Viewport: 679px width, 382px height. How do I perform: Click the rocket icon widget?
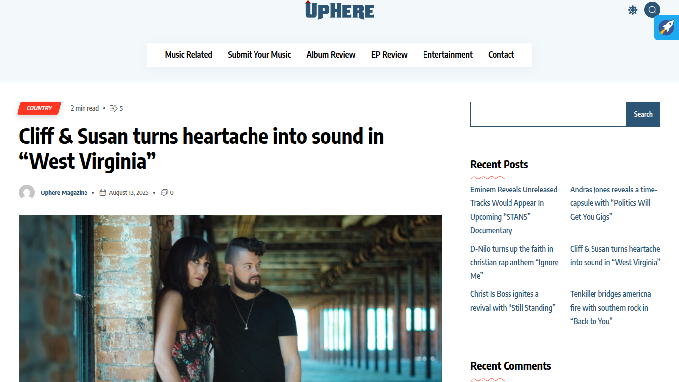click(x=667, y=27)
